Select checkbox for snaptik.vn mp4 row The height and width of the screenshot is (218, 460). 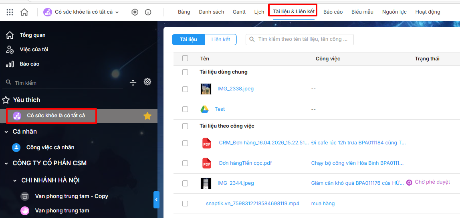coord(185,204)
